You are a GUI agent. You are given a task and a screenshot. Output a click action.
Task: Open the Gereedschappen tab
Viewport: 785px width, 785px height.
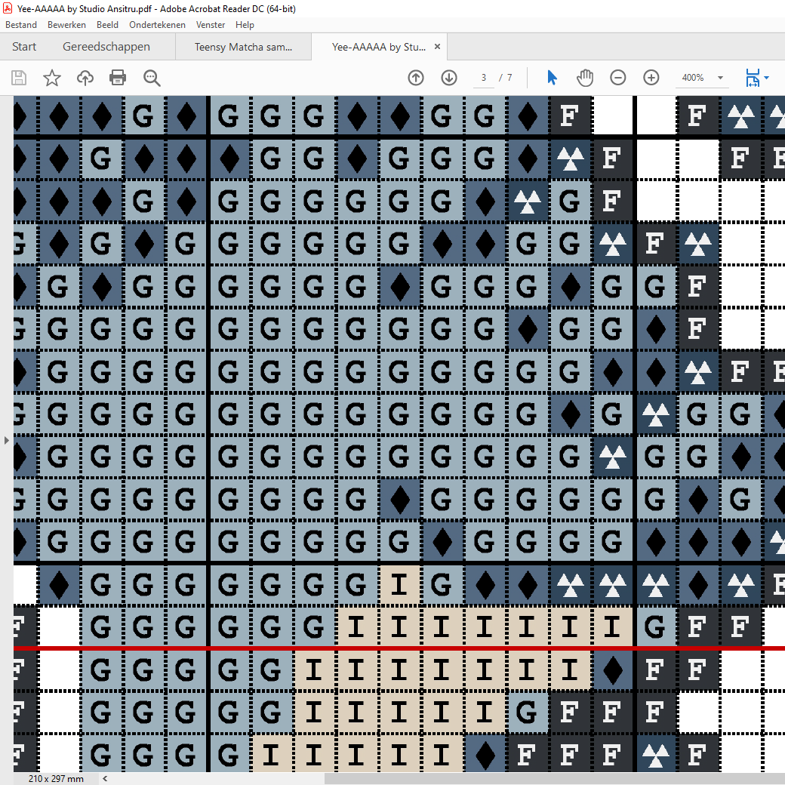(x=106, y=47)
